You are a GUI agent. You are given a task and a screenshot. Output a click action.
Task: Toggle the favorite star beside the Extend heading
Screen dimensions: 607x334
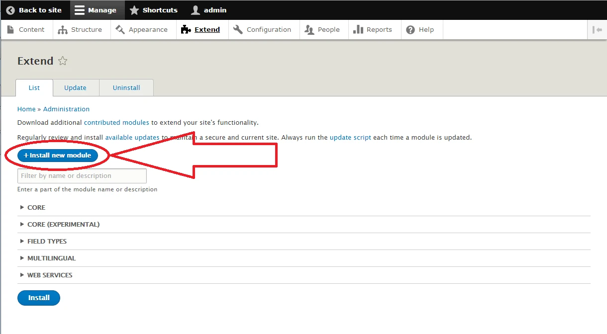[62, 61]
